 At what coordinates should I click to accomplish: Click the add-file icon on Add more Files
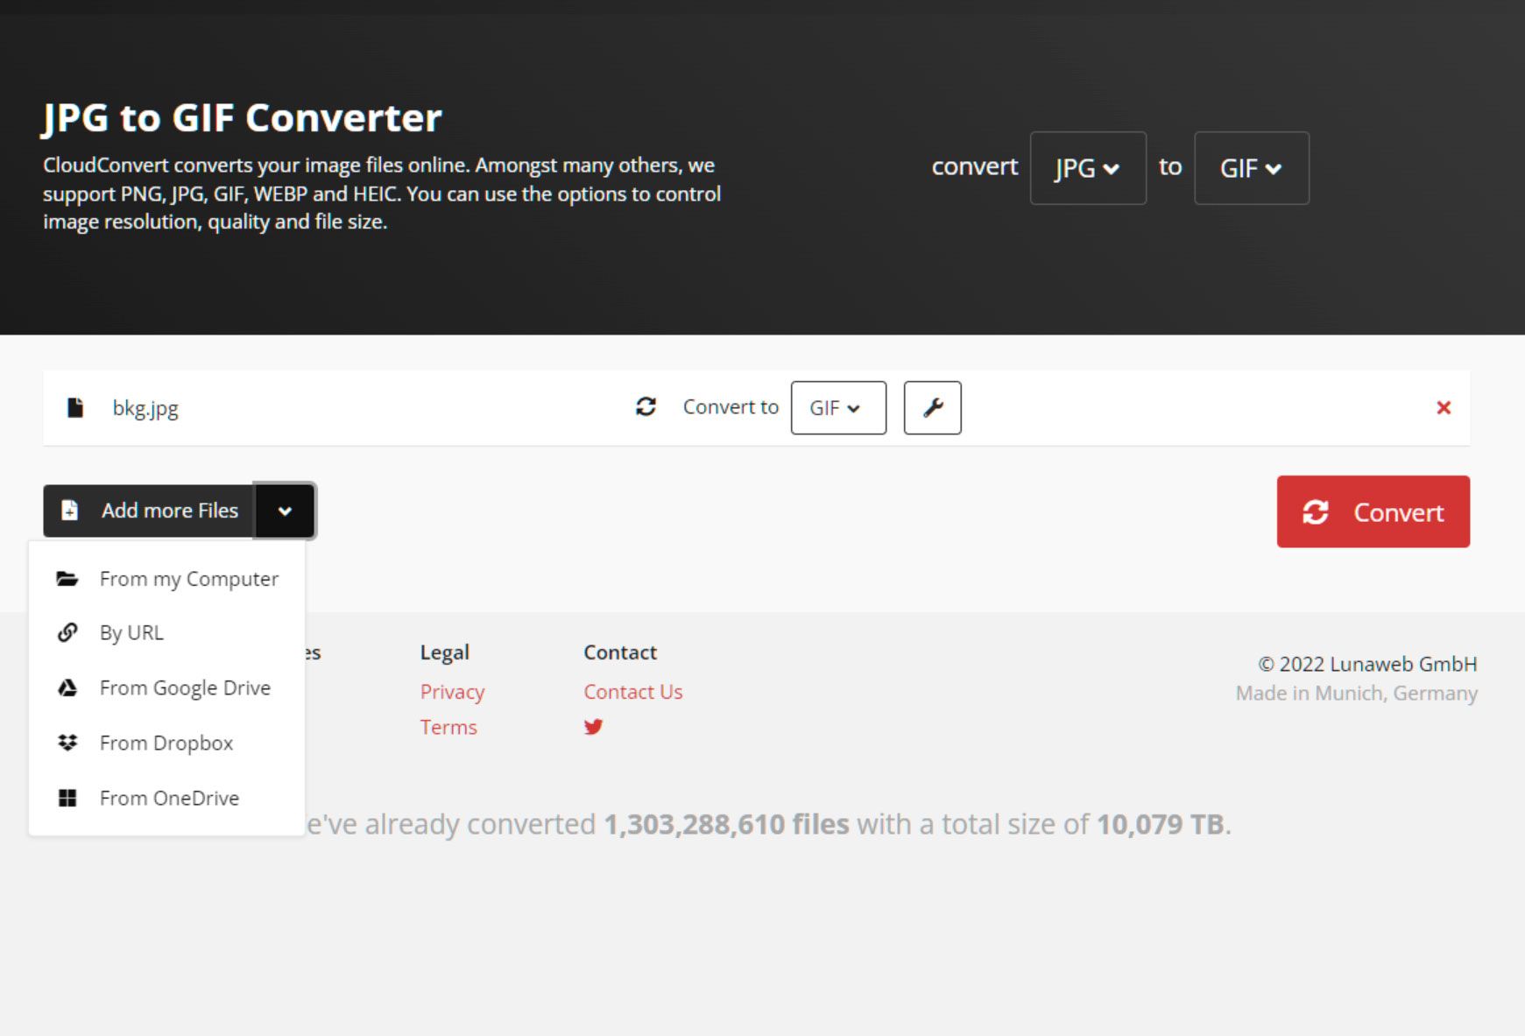point(69,510)
